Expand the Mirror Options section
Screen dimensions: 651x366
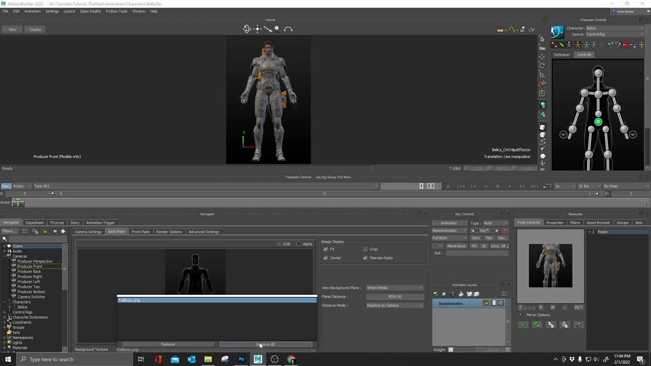[520, 315]
